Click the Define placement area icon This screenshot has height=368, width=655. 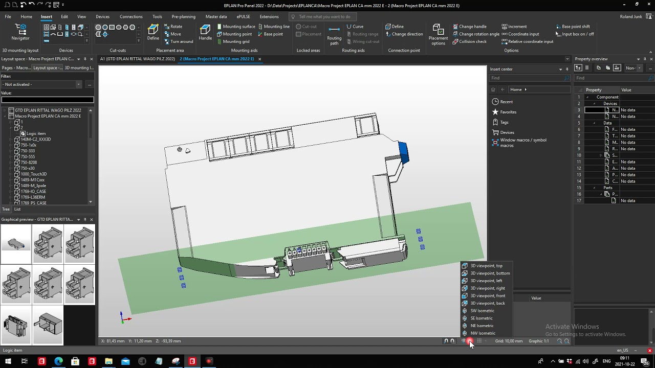[x=153, y=32]
